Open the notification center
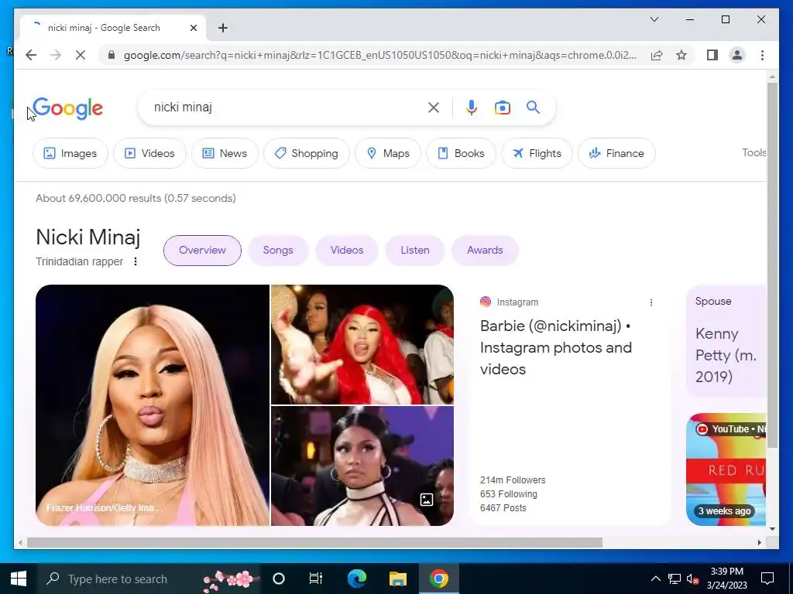This screenshot has width=793, height=594. coord(767,579)
